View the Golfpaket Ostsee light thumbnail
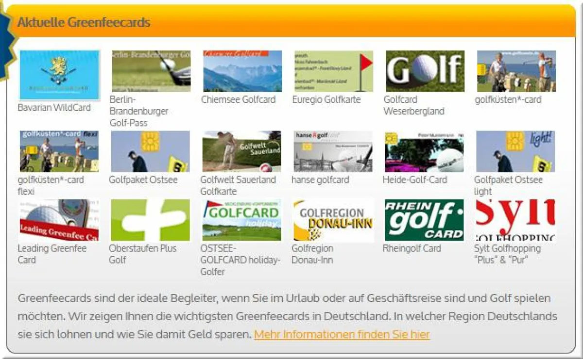This screenshot has width=583, height=359. tap(515, 150)
